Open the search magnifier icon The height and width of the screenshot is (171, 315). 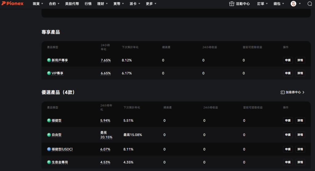click(309, 4)
